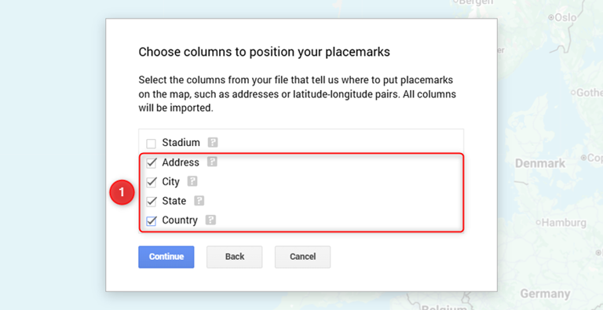
Task: Click the Denmark label on the map
Action: tap(540, 163)
